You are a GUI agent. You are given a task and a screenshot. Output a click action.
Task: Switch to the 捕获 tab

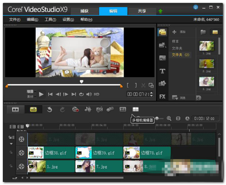85,11
